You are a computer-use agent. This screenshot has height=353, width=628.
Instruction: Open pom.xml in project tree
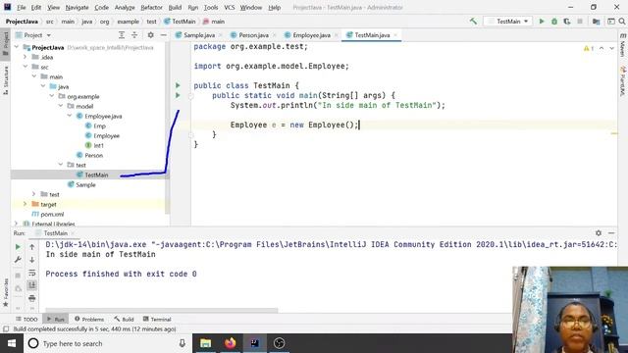coord(52,214)
